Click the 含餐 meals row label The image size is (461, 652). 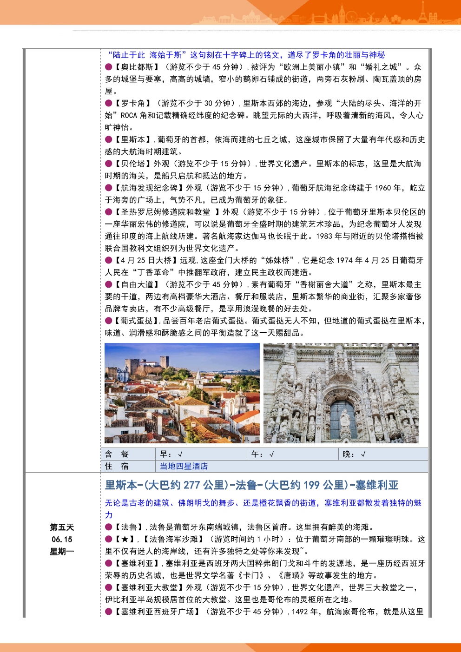point(117,454)
